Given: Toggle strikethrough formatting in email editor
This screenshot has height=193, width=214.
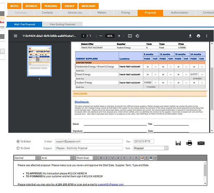Looking at the screenshot, I should (118, 158).
